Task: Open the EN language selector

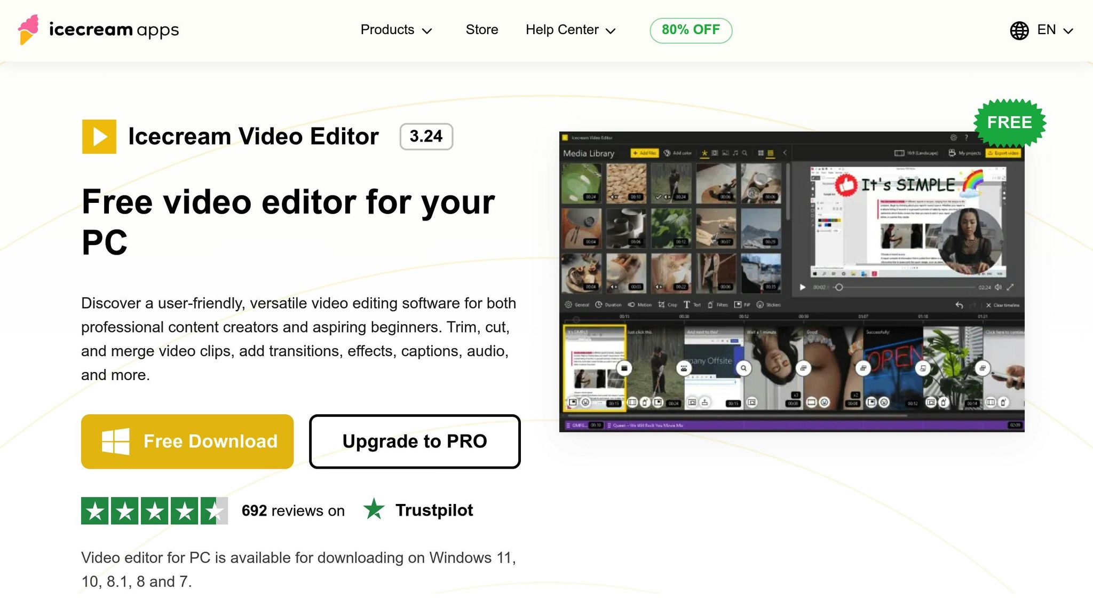Action: (1055, 30)
